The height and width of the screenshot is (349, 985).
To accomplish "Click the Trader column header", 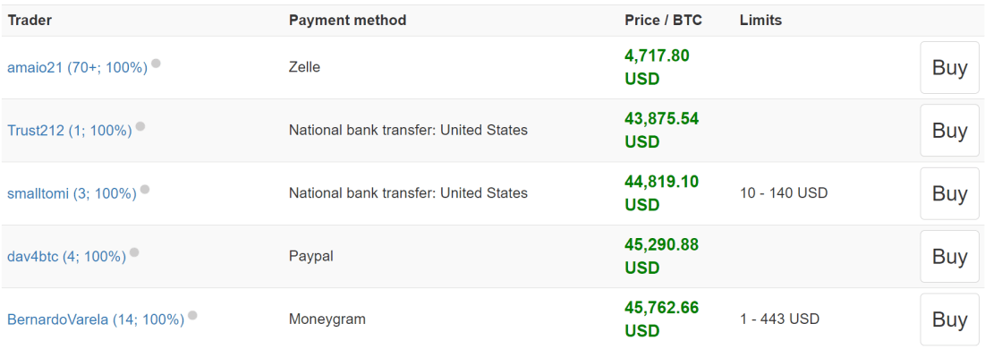I will [x=30, y=20].
